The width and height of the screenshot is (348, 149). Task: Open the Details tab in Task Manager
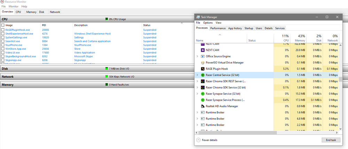click(269, 28)
